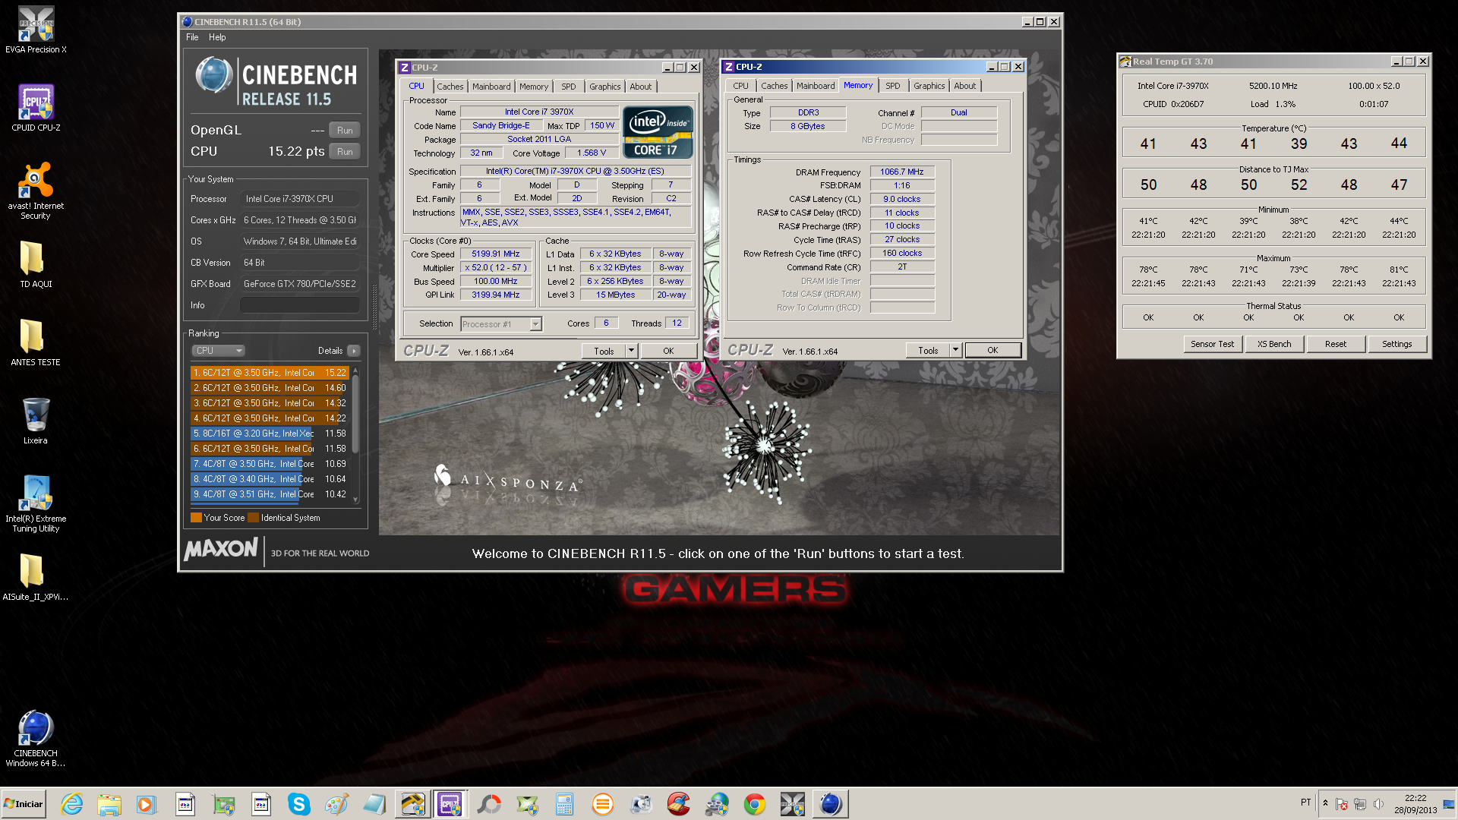Open About tab in right CPU-Z window
This screenshot has width=1458, height=820.
click(x=965, y=86)
